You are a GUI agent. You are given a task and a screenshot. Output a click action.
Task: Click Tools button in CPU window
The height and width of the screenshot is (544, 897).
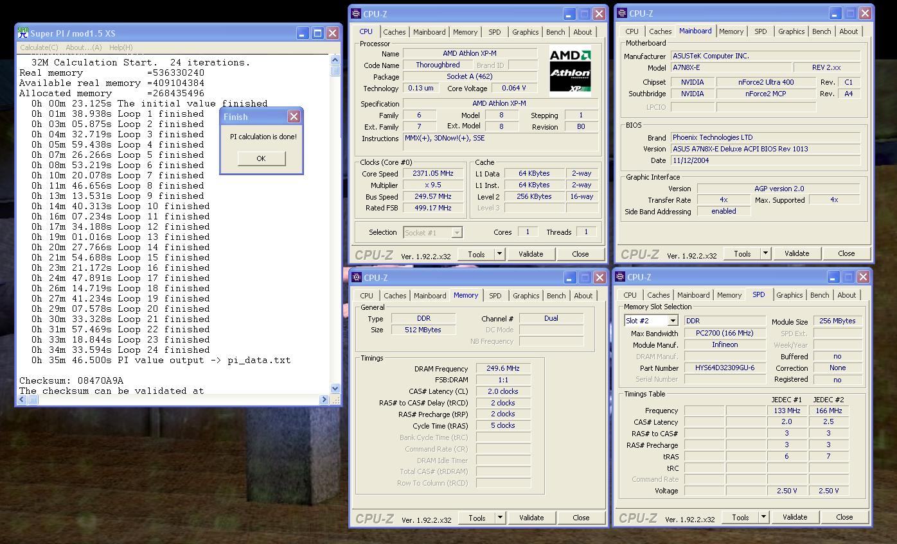click(x=476, y=254)
